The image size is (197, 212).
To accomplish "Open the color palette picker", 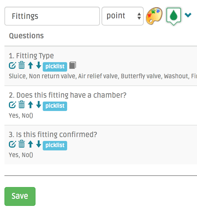I will point(154,16).
